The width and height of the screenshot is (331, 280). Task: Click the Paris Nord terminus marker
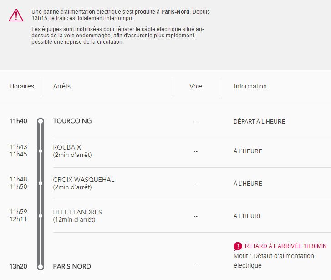(41, 266)
